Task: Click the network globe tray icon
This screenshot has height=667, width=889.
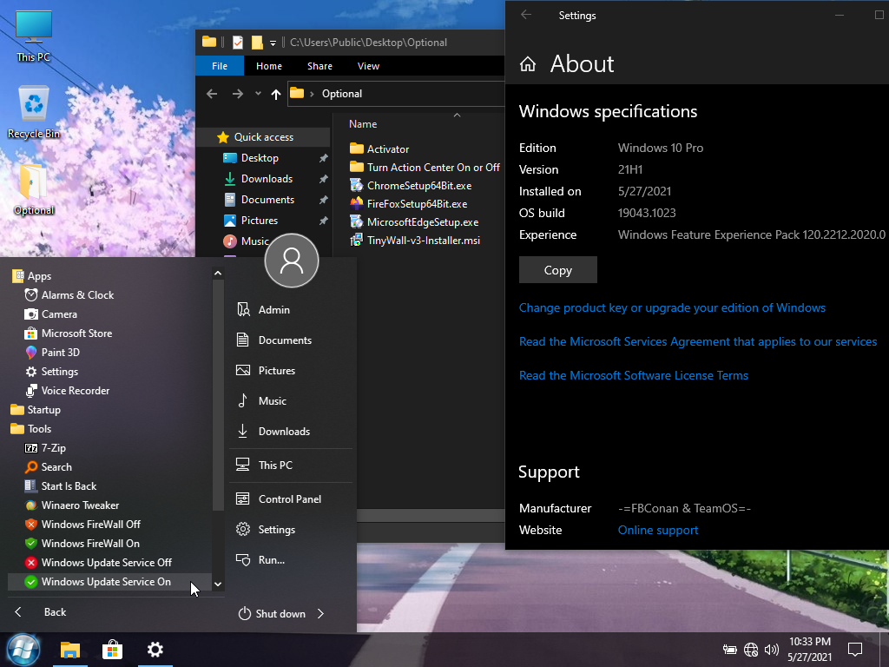Action: point(751,650)
